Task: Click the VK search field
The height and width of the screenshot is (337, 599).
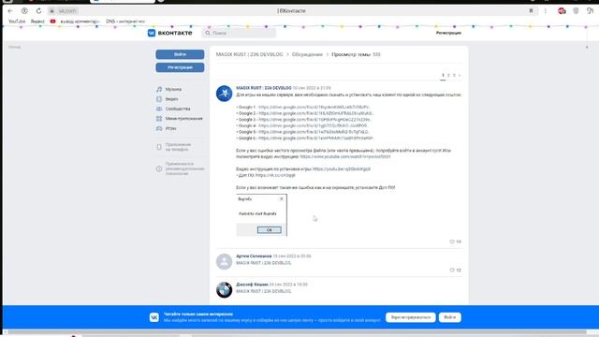Action: (239, 34)
